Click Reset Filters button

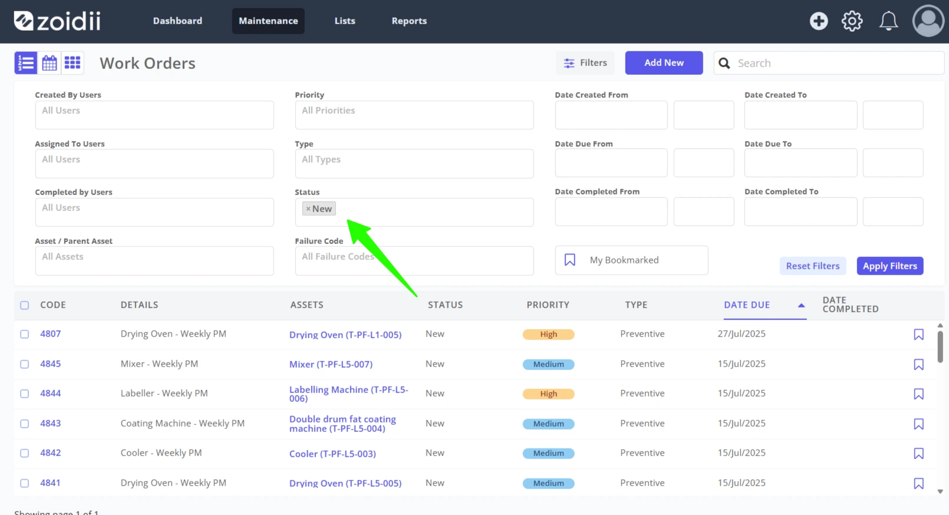point(812,266)
